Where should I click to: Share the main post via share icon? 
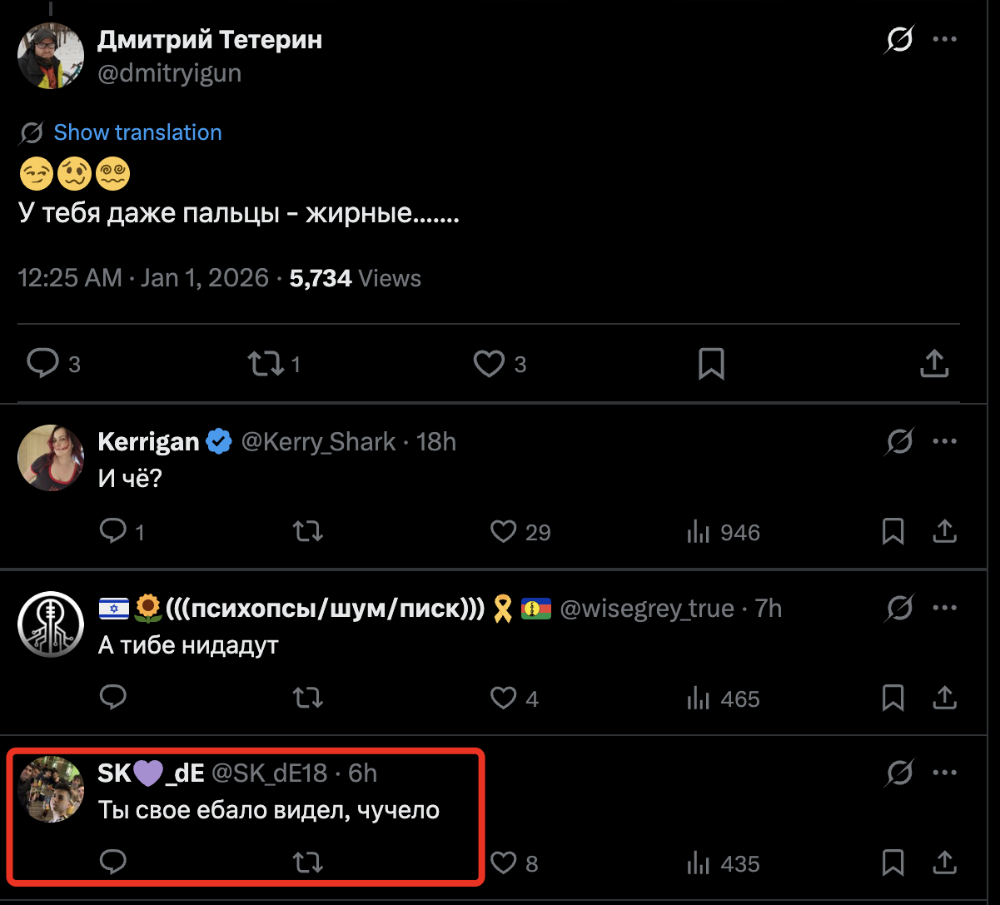pyautogui.click(x=934, y=363)
